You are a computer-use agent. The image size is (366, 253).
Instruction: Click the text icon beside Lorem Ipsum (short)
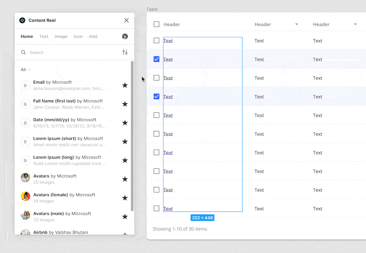(x=25, y=142)
